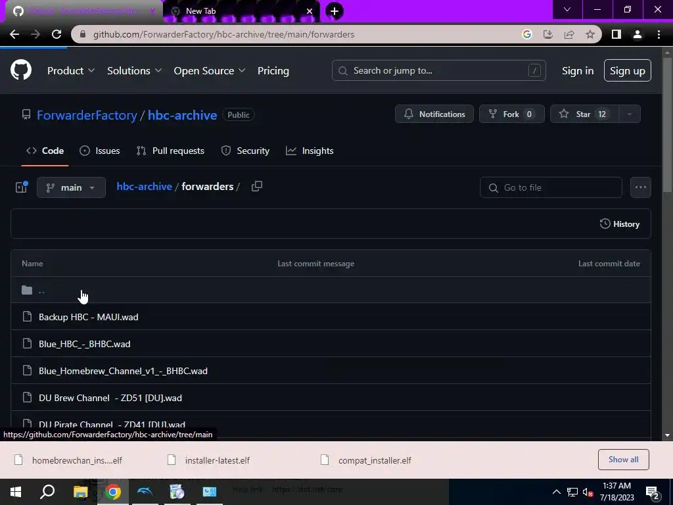Image resolution: width=673 pixels, height=505 pixels.
Task: Expand the Solutions menu
Action: coord(134,71)
